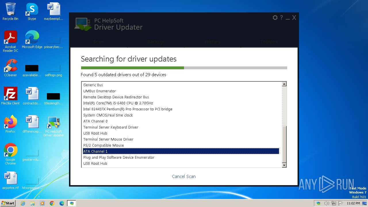Switch to the Toolbox tab
Image resolution: width=368 pixels, height=207 pixels.
pos(269,42)
